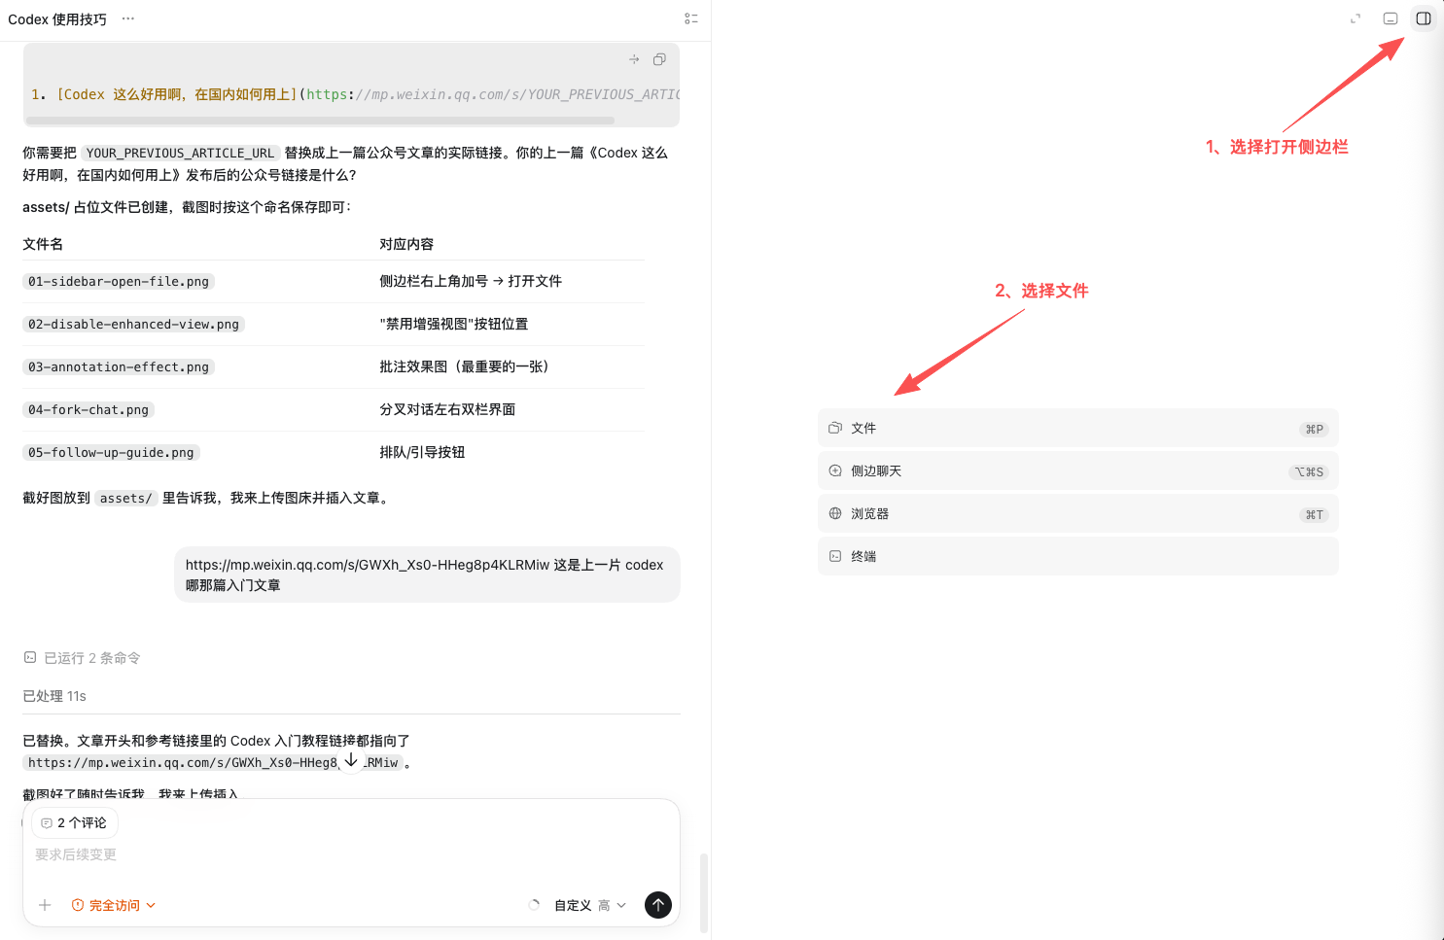
Task: Click the ⌥⌘S shortcut badge
Action: (x=1309, y=471)
